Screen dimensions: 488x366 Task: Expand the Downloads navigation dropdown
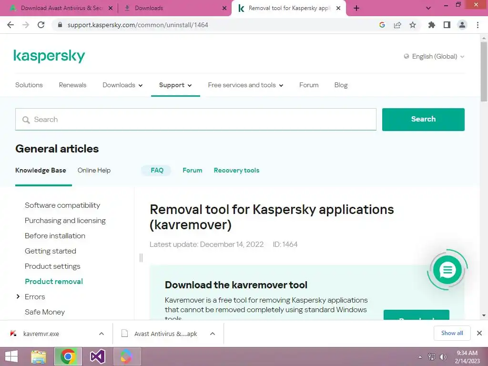point(122,85)
